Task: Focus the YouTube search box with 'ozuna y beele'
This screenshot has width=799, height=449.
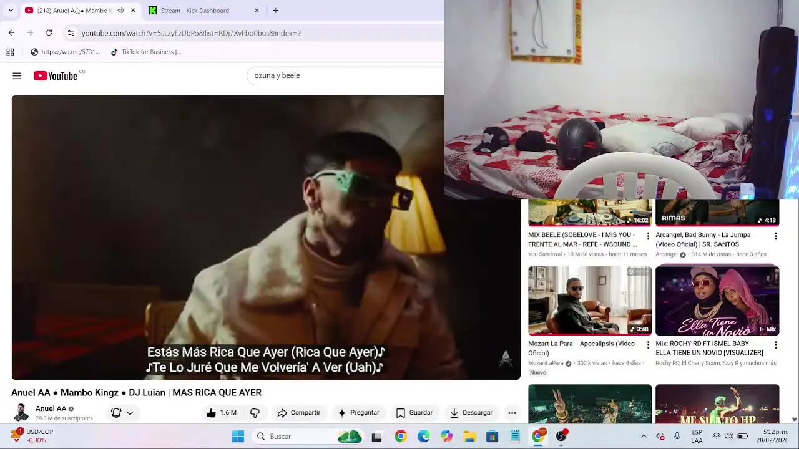Action: coord(346,75)
